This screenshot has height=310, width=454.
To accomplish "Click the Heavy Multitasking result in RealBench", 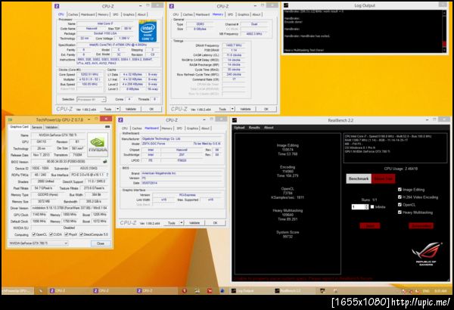I will click(x=288, y=215).
